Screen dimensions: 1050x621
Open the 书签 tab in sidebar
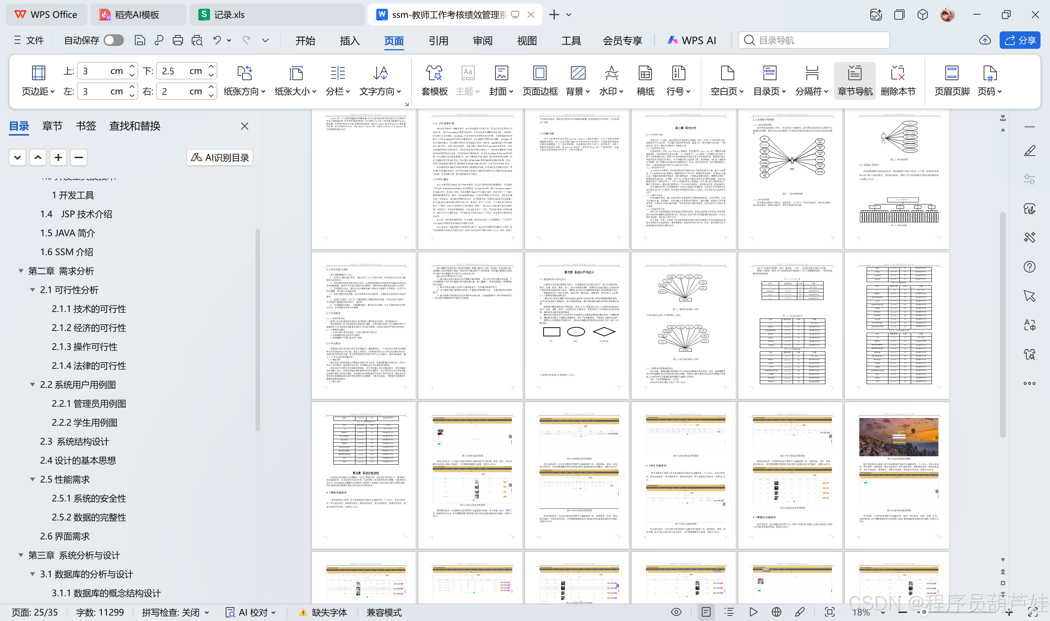(x=86, y=126)
